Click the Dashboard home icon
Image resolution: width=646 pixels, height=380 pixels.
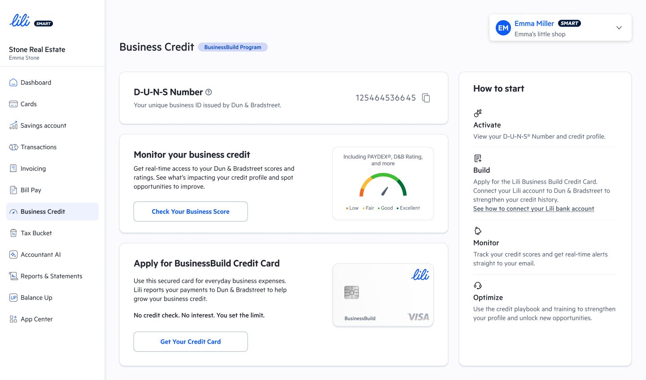coord(13,82)
